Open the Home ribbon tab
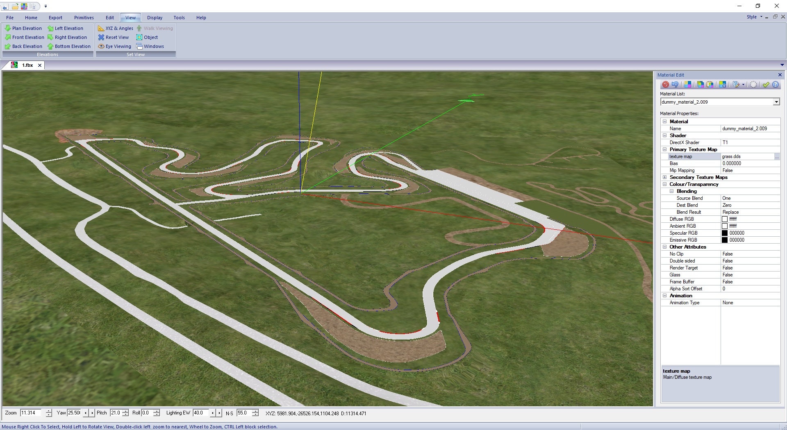 click(31, 18)
